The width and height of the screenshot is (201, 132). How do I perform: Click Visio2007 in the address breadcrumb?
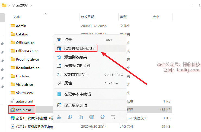pos(20,5)
